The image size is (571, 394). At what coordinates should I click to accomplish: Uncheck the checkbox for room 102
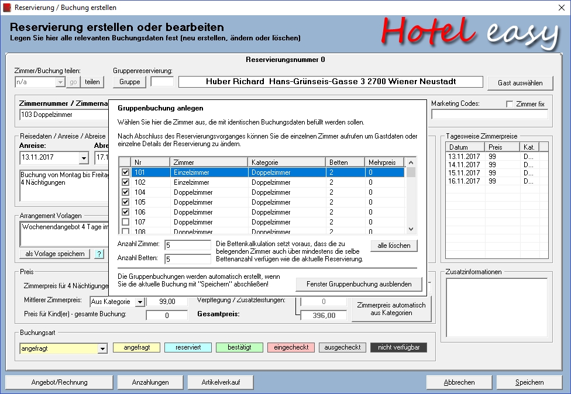click(x=125, y=182)
